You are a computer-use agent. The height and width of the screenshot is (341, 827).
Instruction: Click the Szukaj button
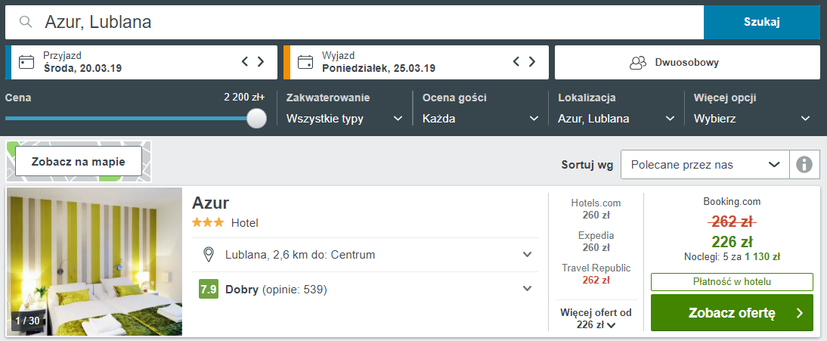pos(762,22)
